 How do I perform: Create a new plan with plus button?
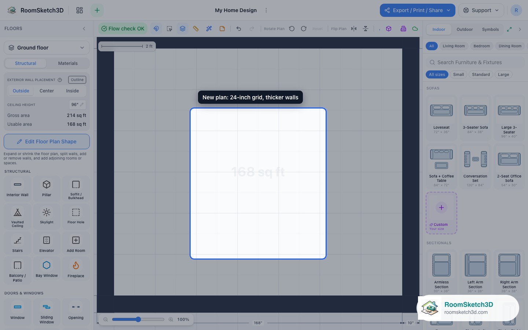point(97,10)
